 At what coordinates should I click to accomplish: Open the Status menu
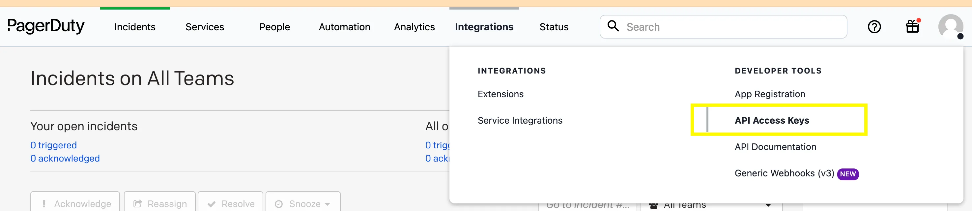(x=554, y=27)
